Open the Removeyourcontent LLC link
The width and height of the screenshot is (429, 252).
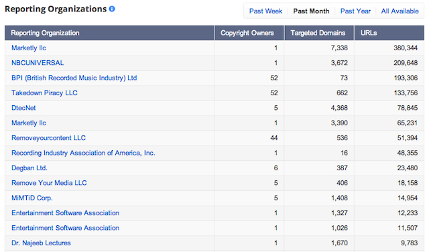(48, 138)
